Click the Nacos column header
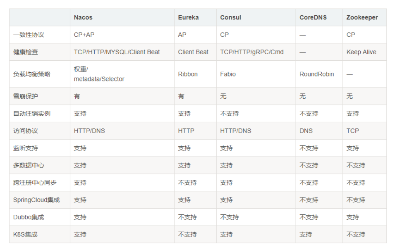 pos(83,17)
